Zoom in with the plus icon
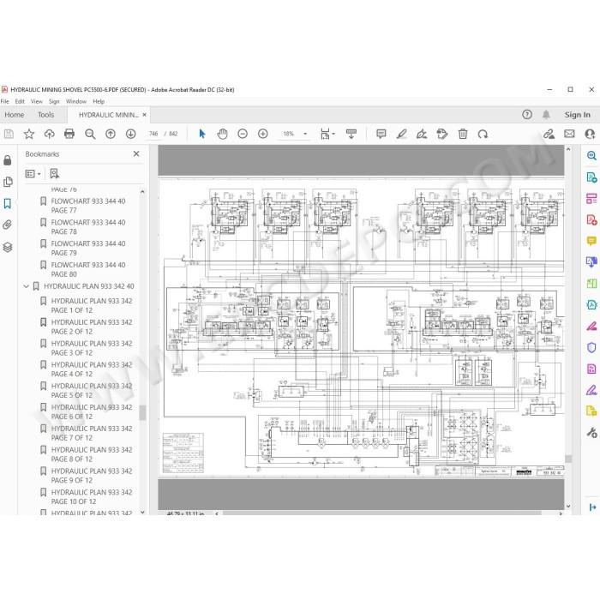This screenshot has width=600, height=600. [x=263, y=134]
